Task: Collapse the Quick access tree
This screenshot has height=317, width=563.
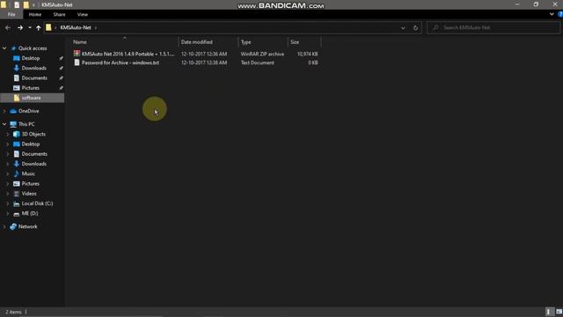Action: (x=4, y=48)
